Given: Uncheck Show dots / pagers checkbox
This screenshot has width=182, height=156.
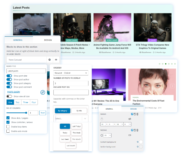Looking at the screenshot, I should point(8,118).
